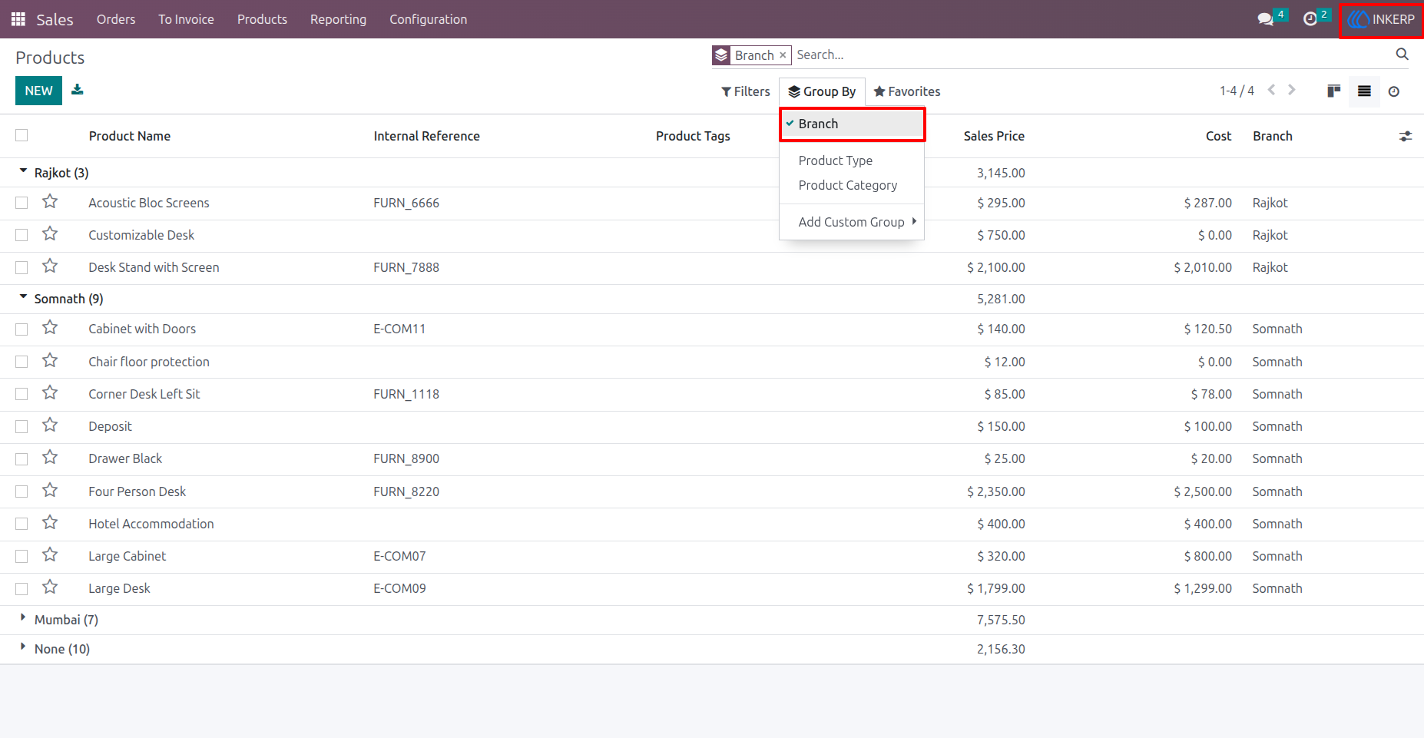Open the INKERP user menu
Screen dimensions: 1424x738
(1381, 19)
